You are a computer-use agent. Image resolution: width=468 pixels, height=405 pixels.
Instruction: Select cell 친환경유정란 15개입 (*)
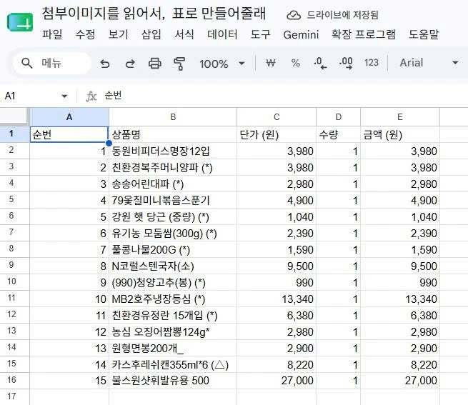pos(173,315)
